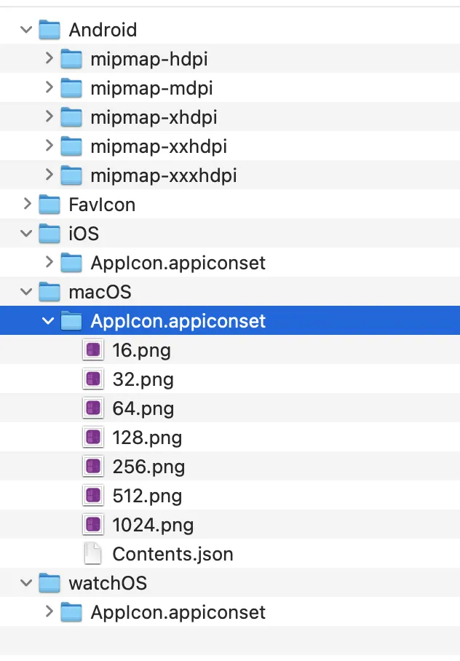Screen dimensions: 460x661
Task: Select the macOS folder name
Action: point(100,292)
